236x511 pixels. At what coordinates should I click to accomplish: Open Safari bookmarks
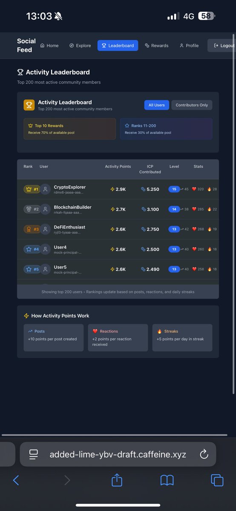click(x=167, y=481)
